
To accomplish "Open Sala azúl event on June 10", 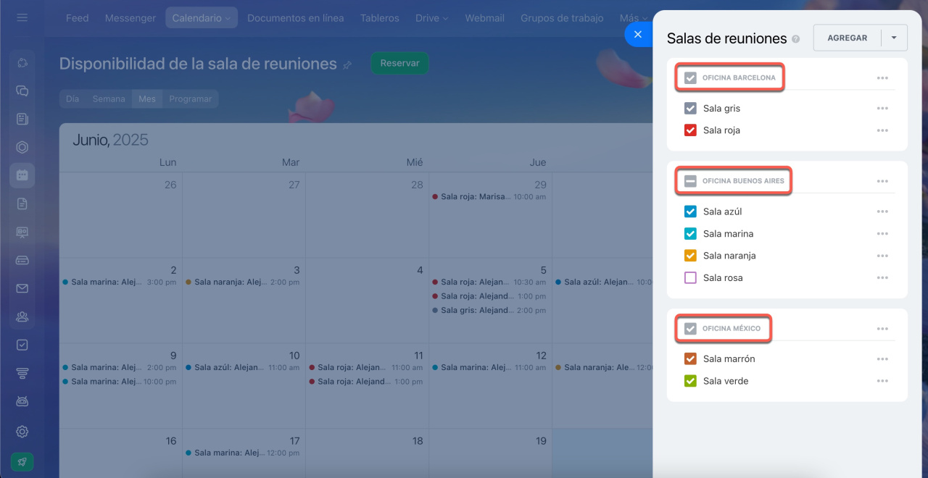I will [x=243, y=367].
